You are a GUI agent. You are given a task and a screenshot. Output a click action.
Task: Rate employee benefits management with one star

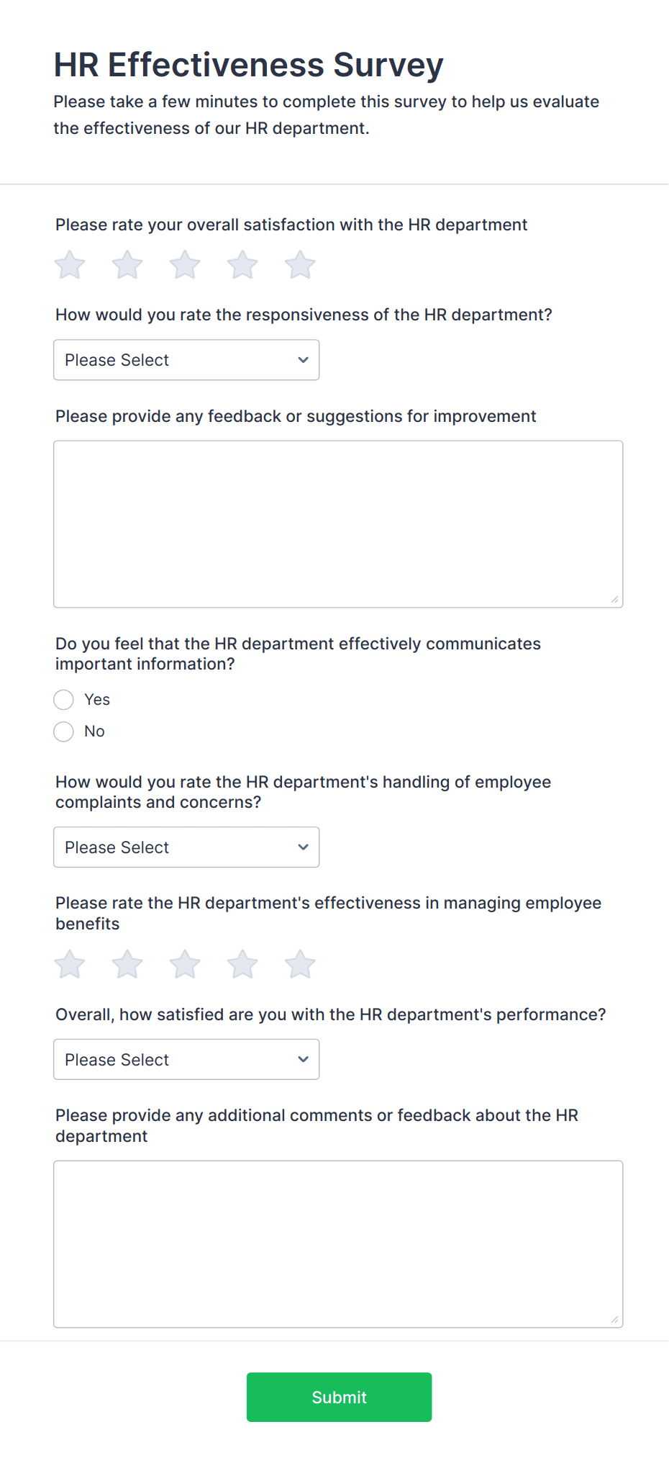[69, 964]
